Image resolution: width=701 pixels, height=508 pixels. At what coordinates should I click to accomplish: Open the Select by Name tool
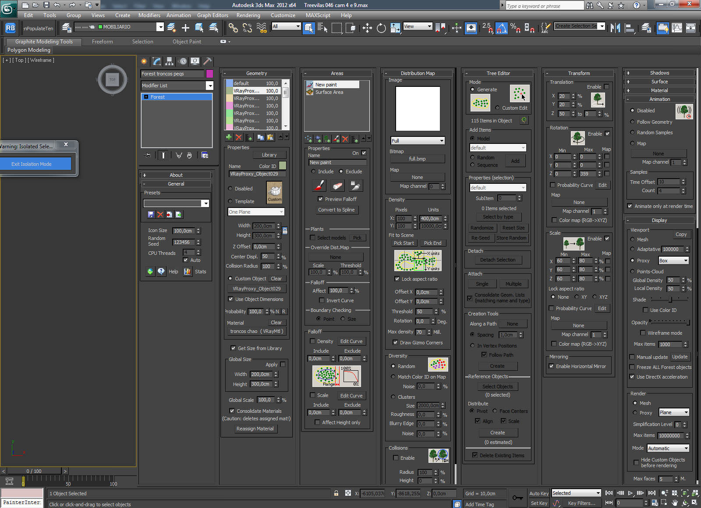point(322,28)
